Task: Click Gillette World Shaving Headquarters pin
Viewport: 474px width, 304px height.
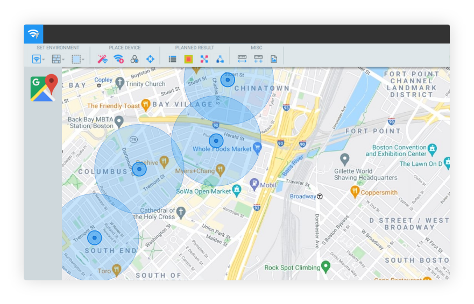Action: (345, 159)
